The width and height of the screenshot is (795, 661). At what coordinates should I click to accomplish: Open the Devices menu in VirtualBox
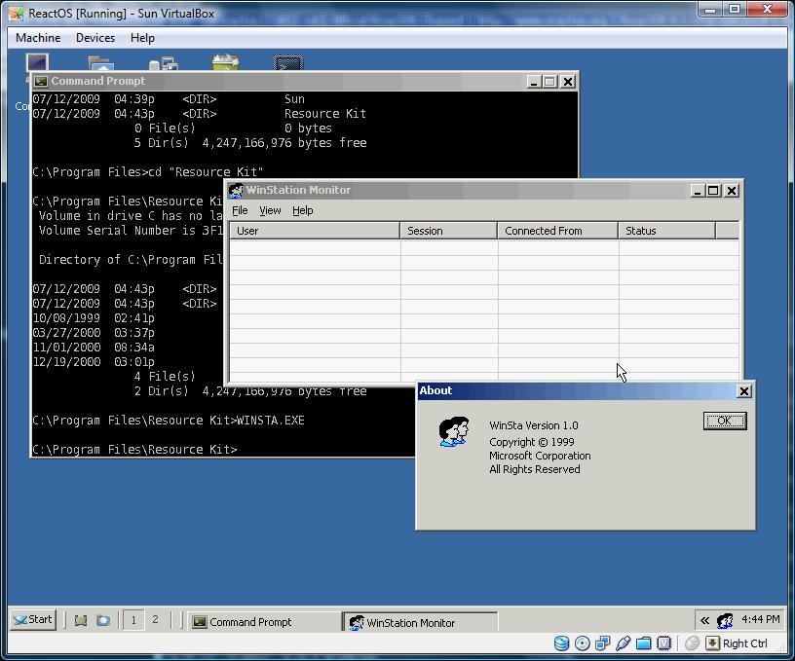[x=95, y=38]
